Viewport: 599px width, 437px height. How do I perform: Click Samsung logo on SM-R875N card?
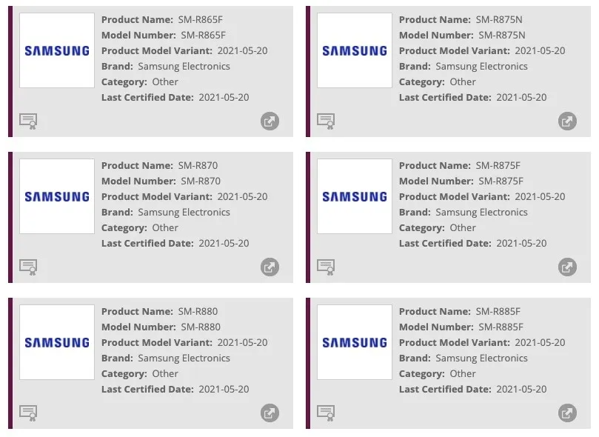pyautogui.click(x=355, y=51)
